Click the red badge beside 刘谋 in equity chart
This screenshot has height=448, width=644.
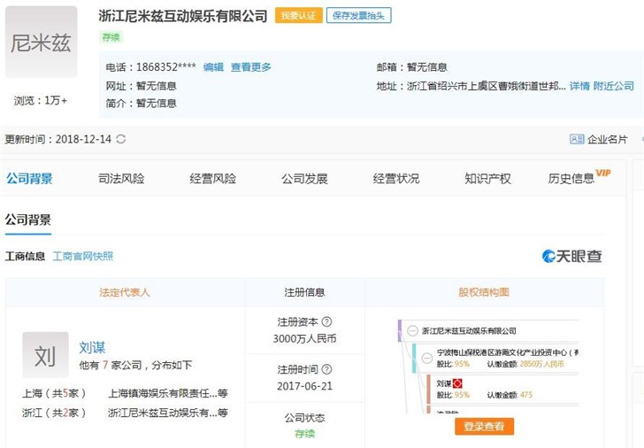(x=457, y=383)
